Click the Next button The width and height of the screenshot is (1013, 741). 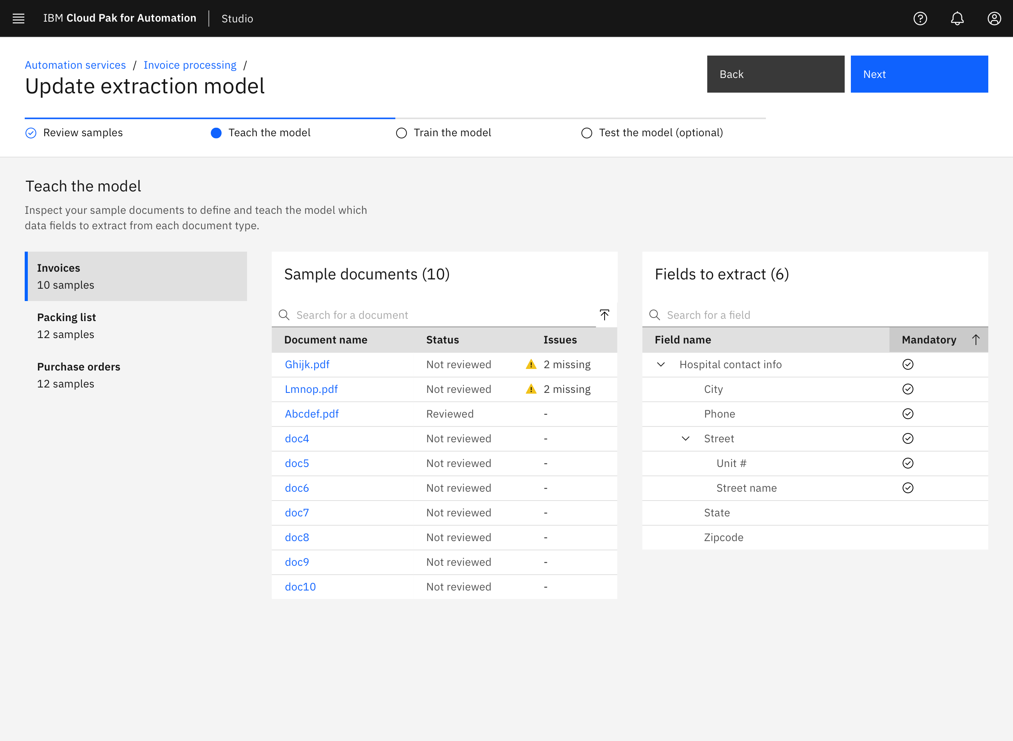pos(919,74)
